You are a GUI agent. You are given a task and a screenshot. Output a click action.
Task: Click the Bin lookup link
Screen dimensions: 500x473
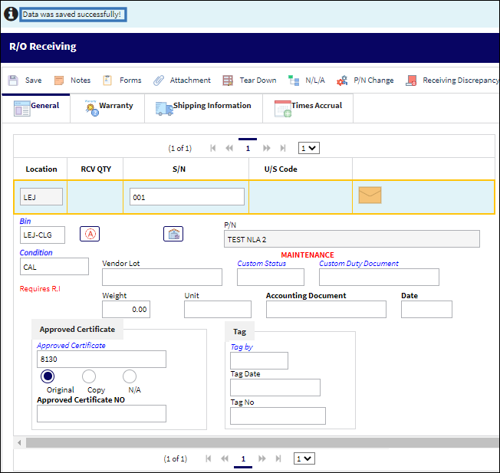[x=25, y=221]
